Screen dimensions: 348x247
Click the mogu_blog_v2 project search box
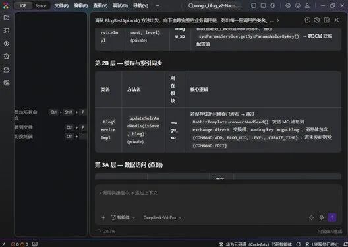click(x=214, y=5)
